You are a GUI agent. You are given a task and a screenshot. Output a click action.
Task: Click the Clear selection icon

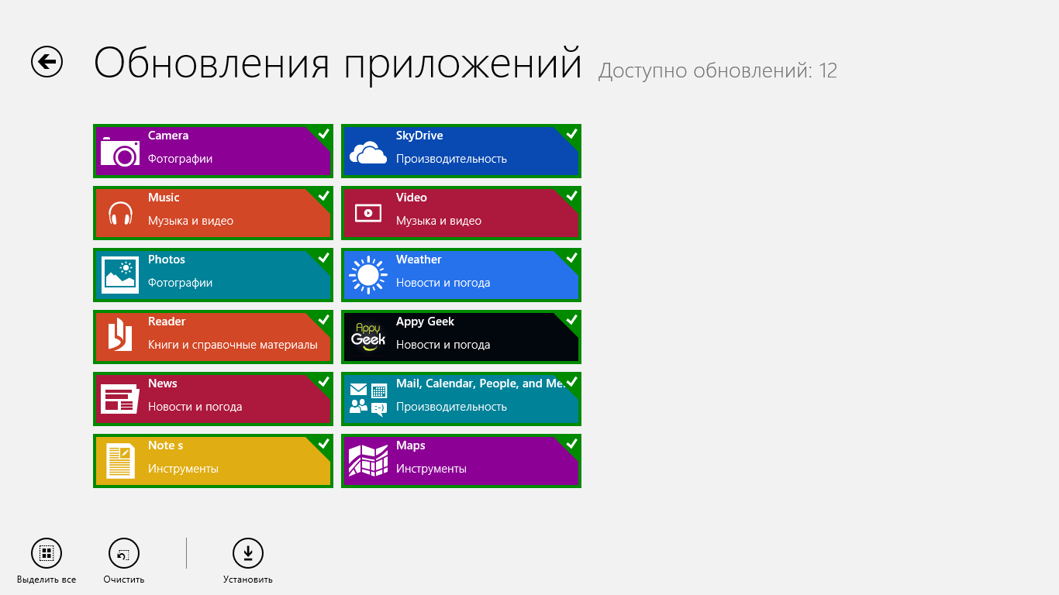click(124, 553)
